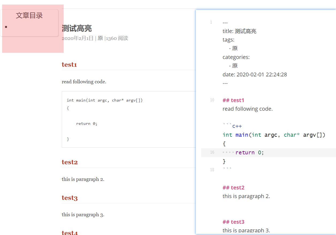Click the TOC bullet marker icon
Viewport: 336px width, 235px height.
[x=6, y=27]
